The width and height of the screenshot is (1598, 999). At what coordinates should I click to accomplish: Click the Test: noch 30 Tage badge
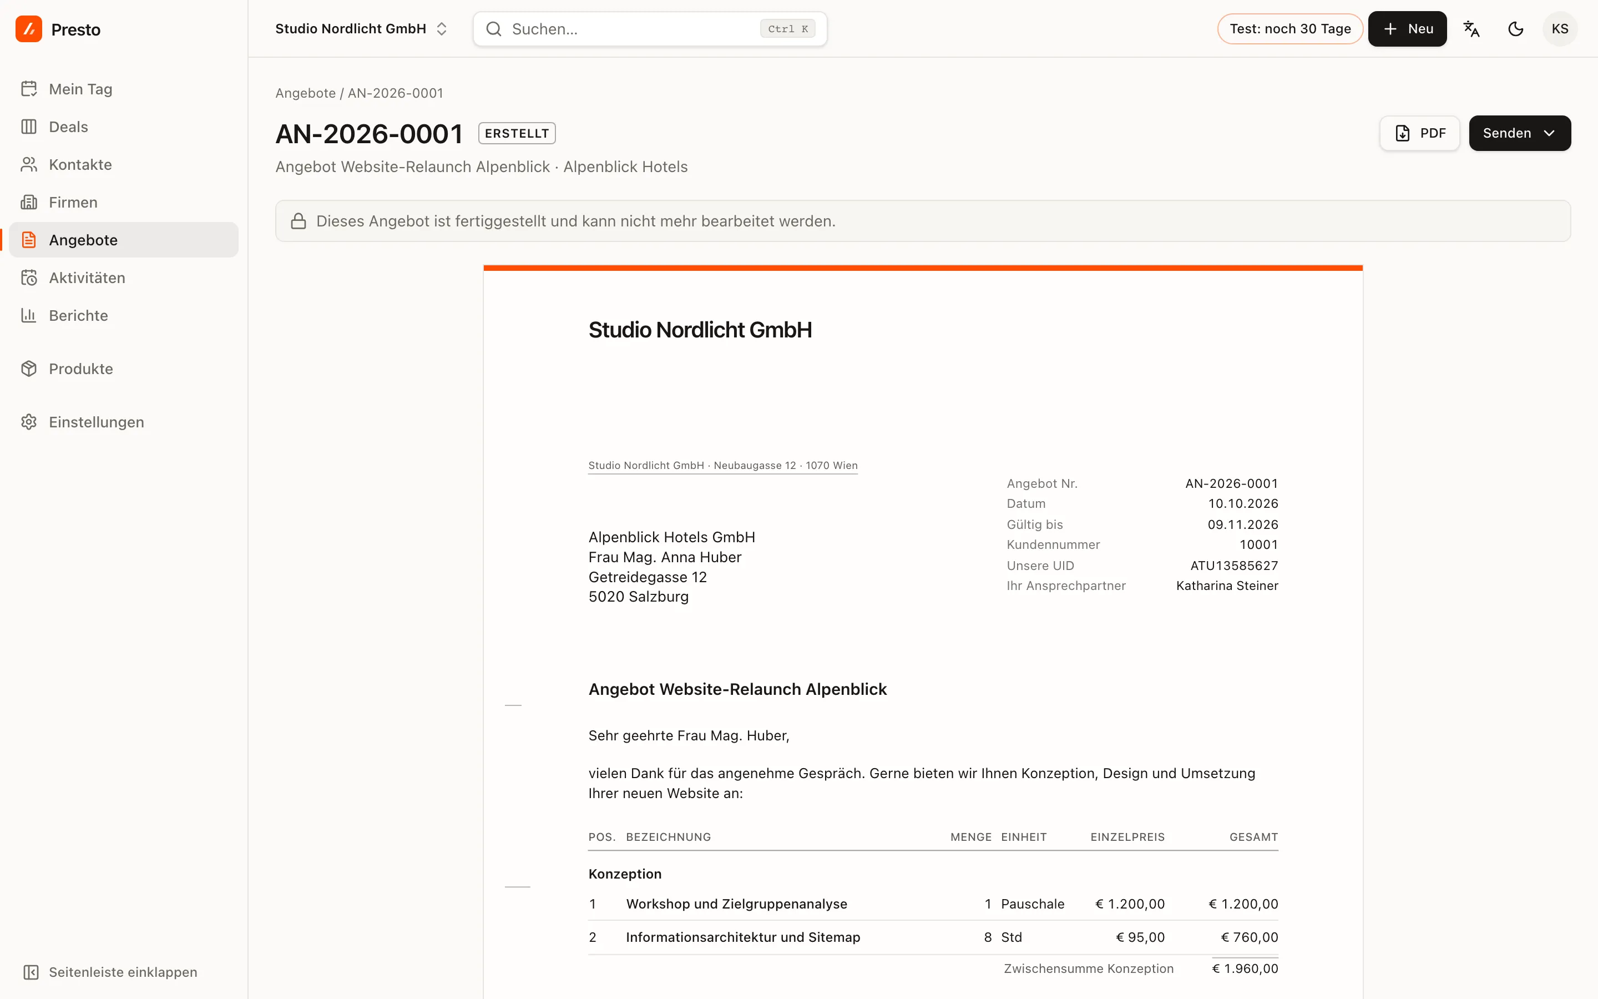[1289, 29]
